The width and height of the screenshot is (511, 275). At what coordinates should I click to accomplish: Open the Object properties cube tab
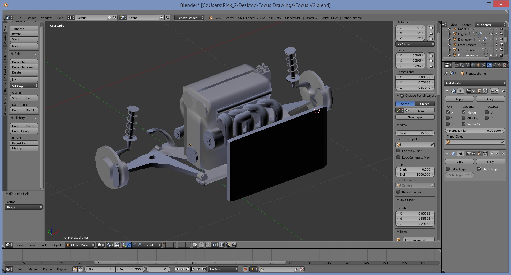(478, 65)
